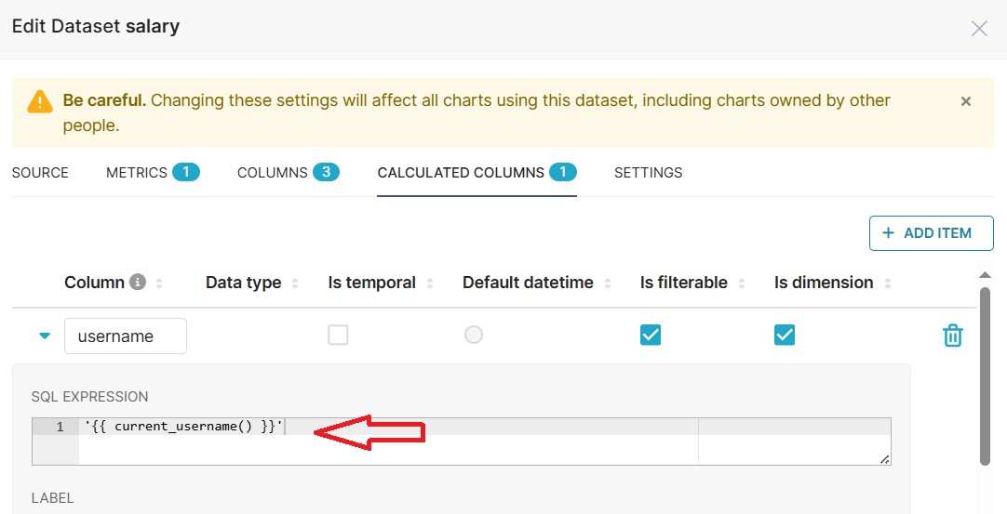Sort by Is temporal column
The width and height of the screenshot is (1007, 514).
pos(430,283)
